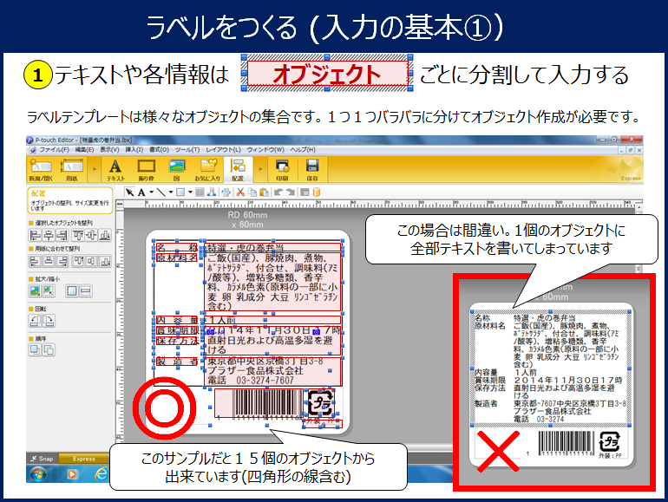Pick the small A text tool in draw toolbar
This screenshot has width=668, height=502.
point(141,192)
